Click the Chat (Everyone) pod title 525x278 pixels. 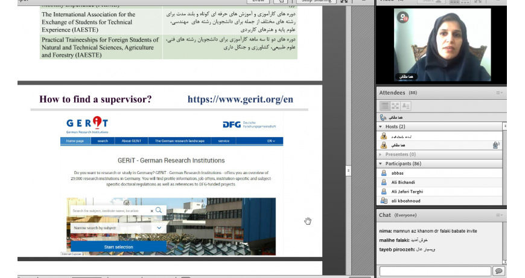398,215
